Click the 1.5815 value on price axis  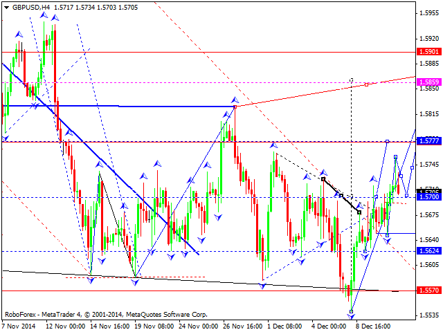429,114
